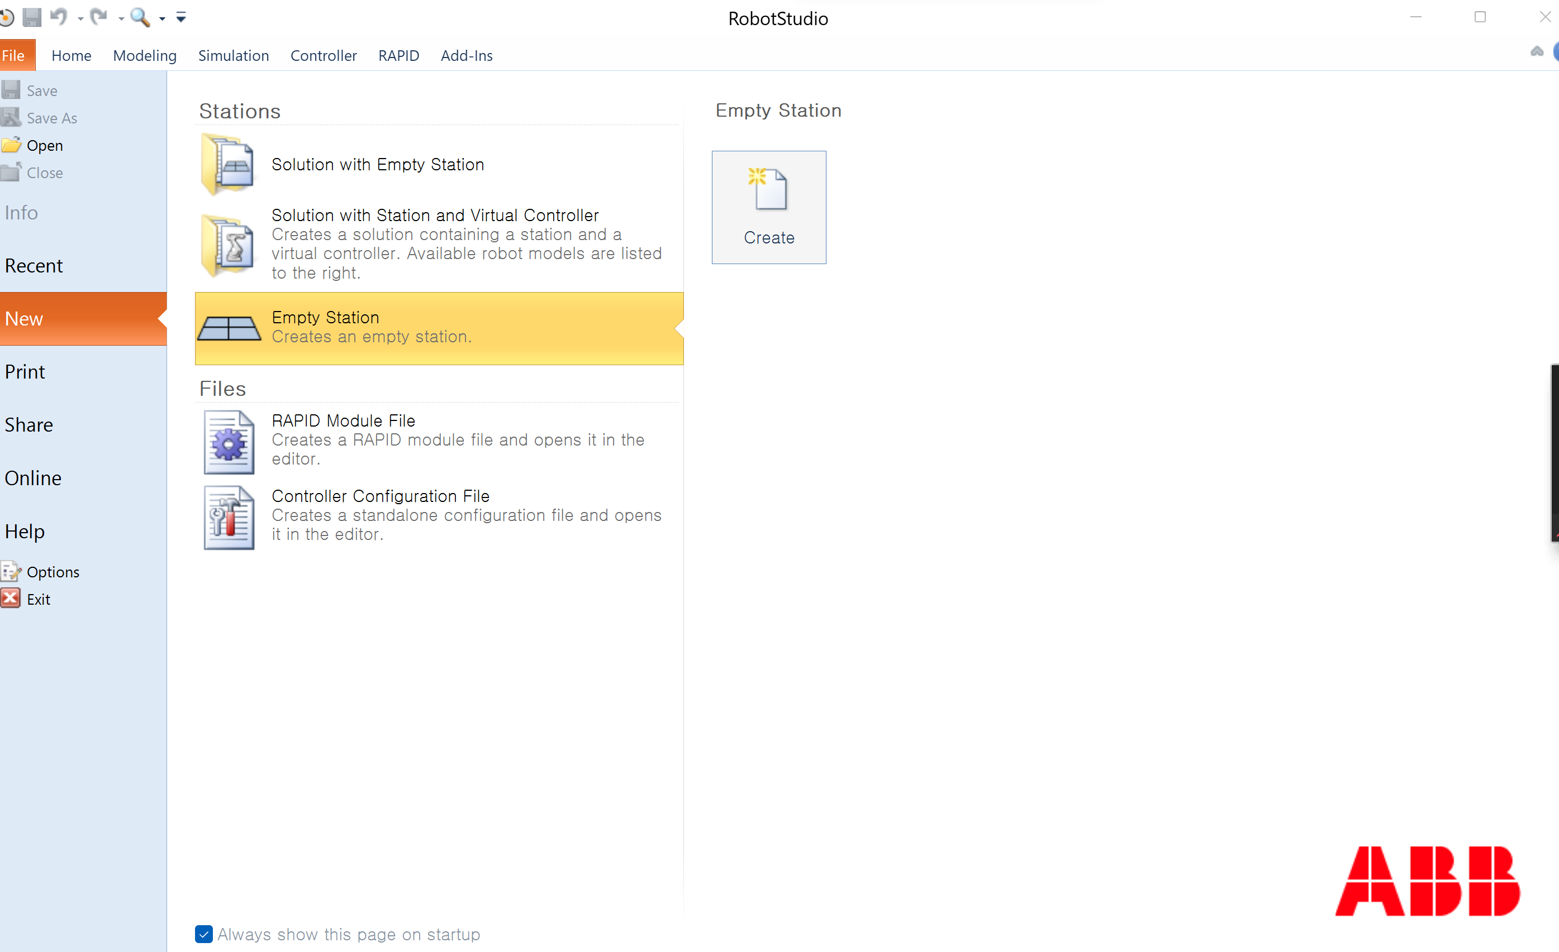Click the Controller Configuration File tools icon
The width and height of the screenshot is (1559, 952).
[229, 518]
